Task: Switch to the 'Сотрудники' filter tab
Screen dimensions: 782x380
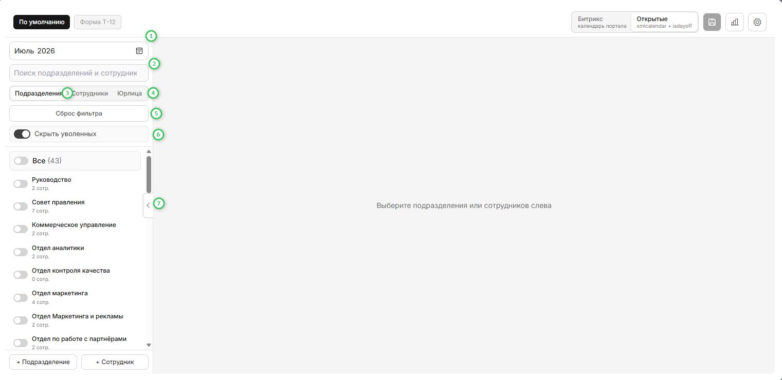Action: pyautogui.click(x=89, y=93)
